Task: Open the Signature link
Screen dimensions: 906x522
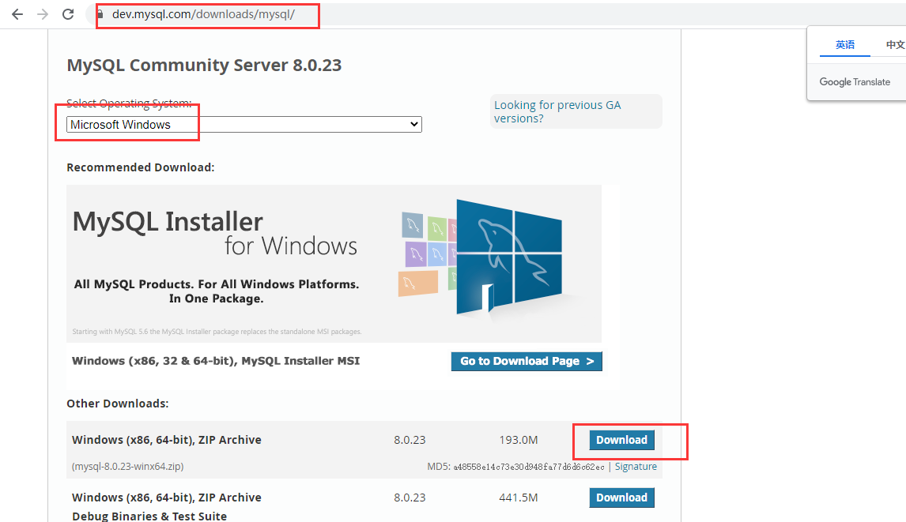Action: click(x=636, y=467)
